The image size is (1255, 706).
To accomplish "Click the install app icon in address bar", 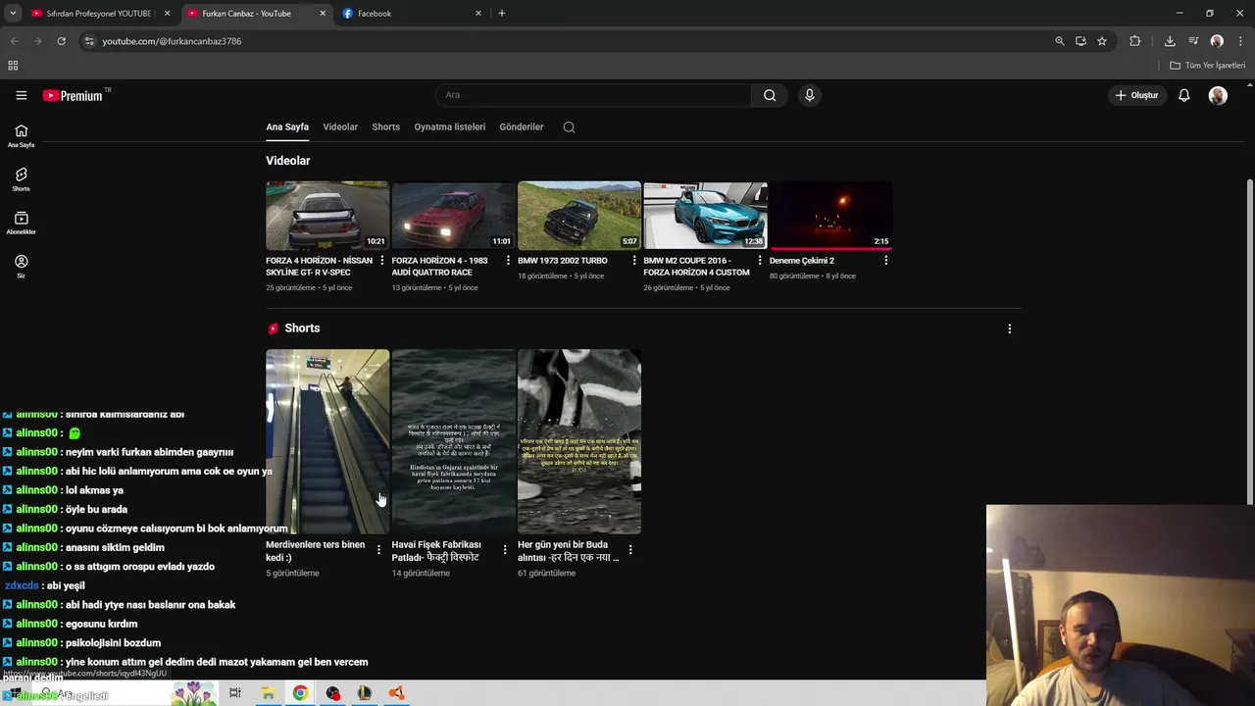I will click(1080, 41).
